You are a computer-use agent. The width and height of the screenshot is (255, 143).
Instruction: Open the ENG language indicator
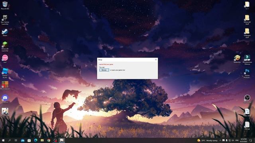(x=237, y=140)
